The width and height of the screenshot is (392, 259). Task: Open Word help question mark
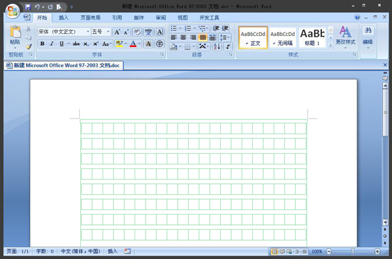[357, 17]
